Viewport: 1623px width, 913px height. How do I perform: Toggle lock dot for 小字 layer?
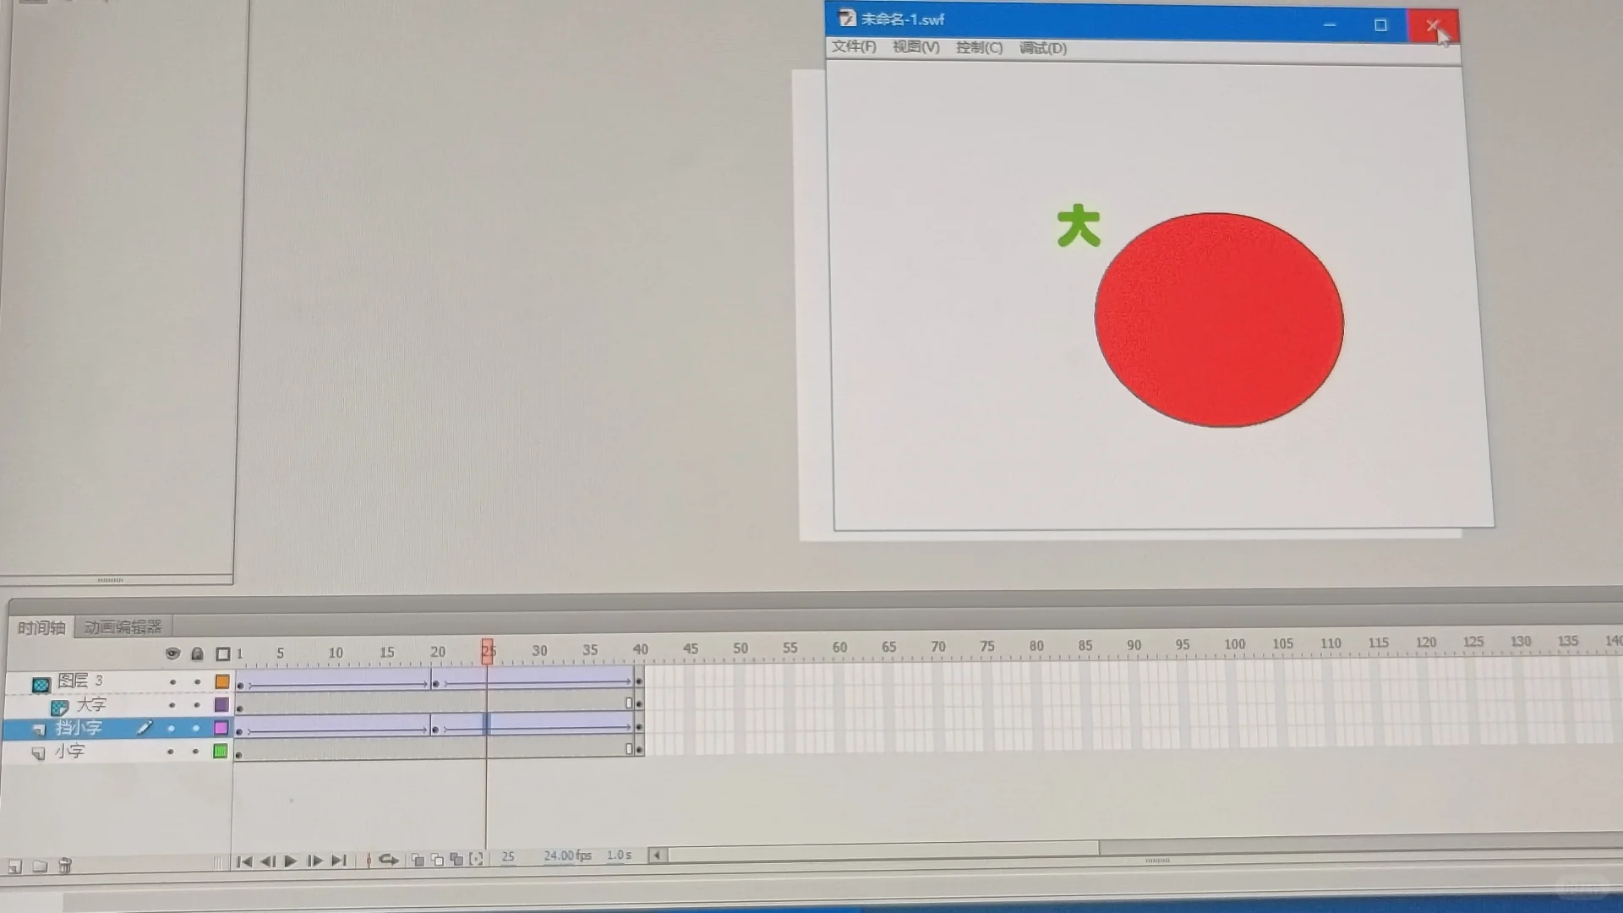tap(195, 752)
